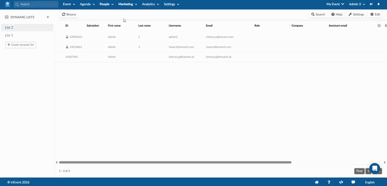Screen dimensions: 387x186
Task: Click the Dynamic Lists table icon
Action: coord(7,17)
